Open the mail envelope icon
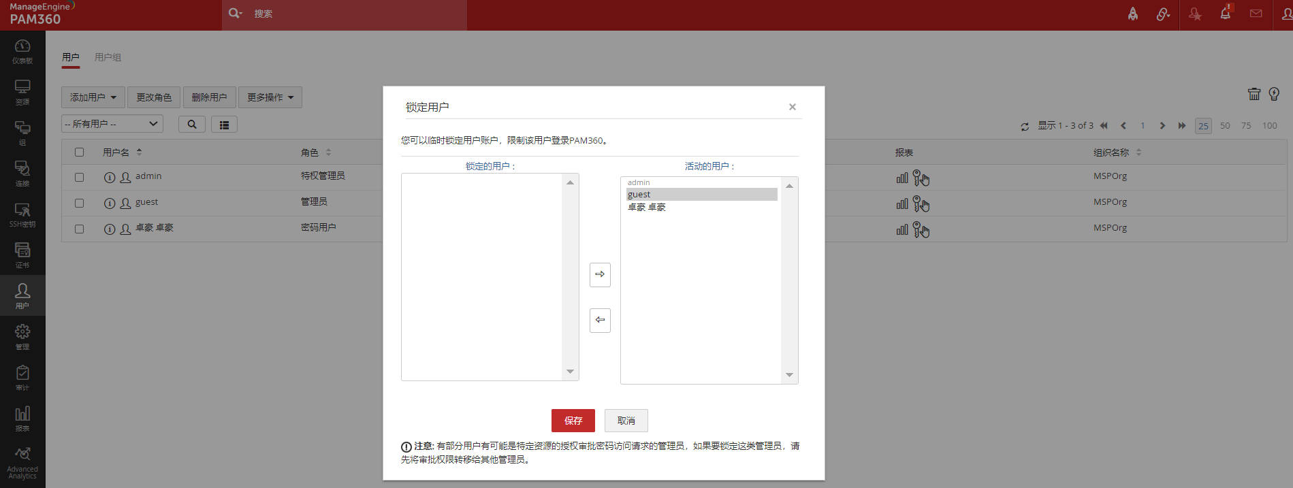Image resolution: width=1293 pixels, height=488 pixels. [x=1256, y=13]
